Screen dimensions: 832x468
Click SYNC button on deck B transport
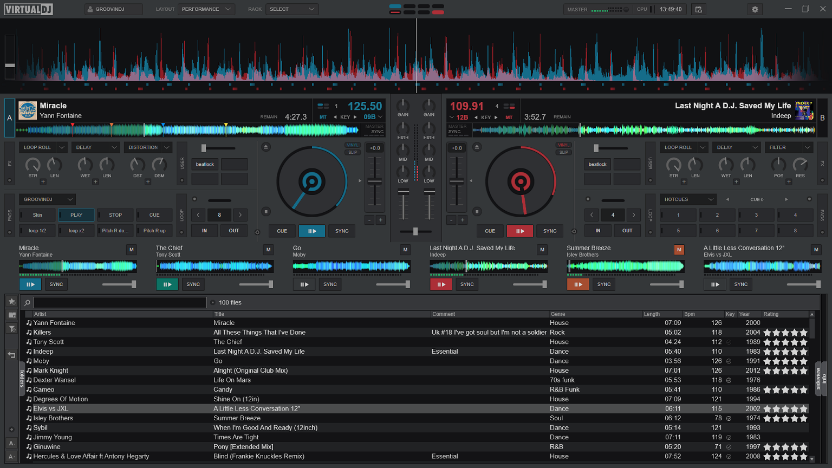pos(550,231)
